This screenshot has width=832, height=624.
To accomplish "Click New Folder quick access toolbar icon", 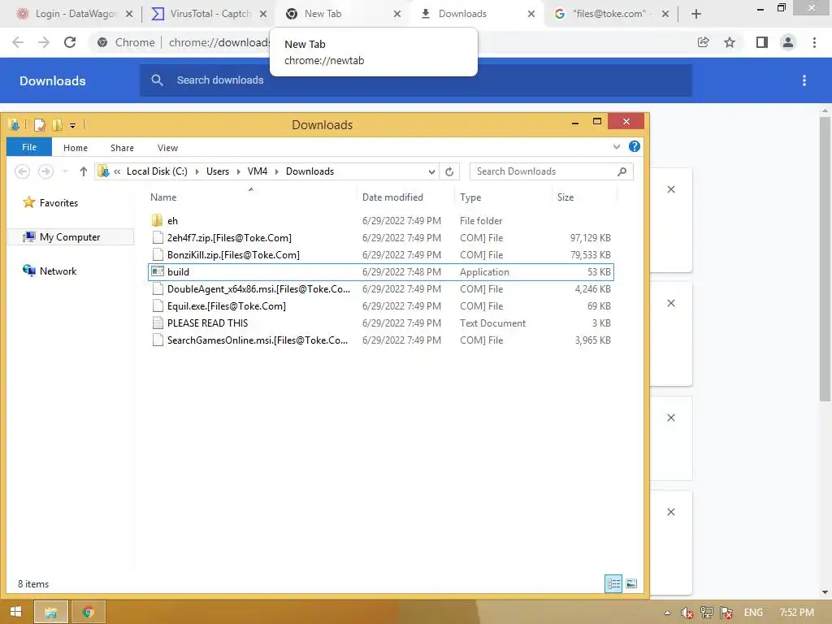I will 58,125.
